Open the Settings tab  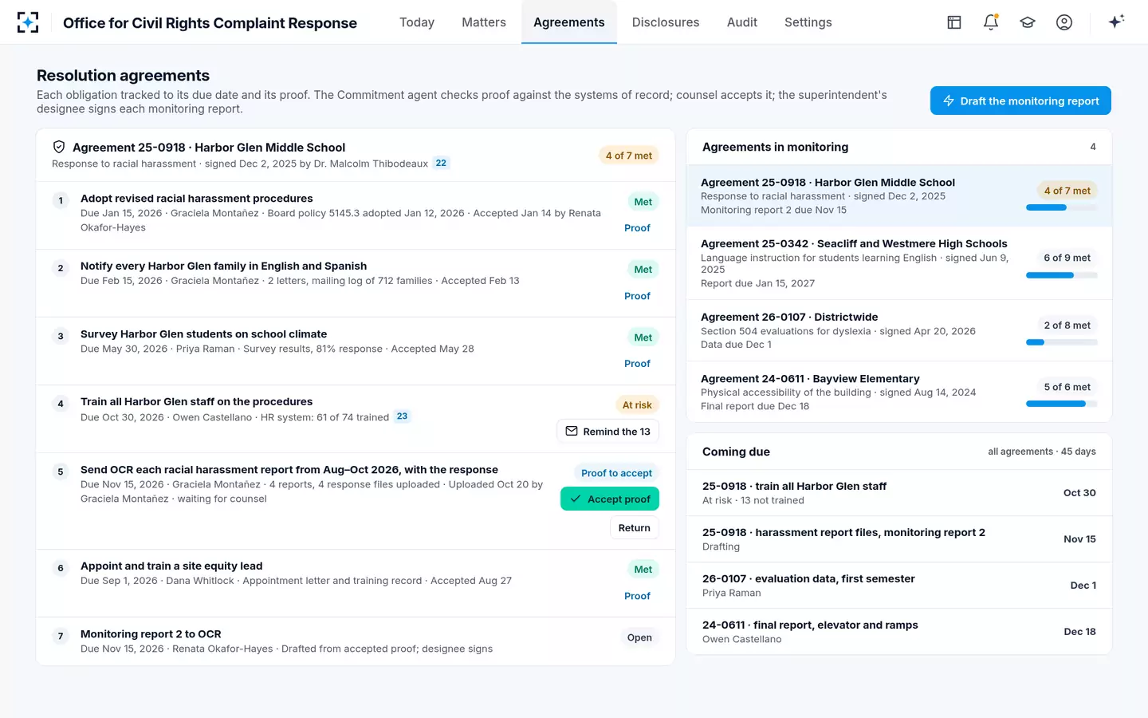[808, 22]
